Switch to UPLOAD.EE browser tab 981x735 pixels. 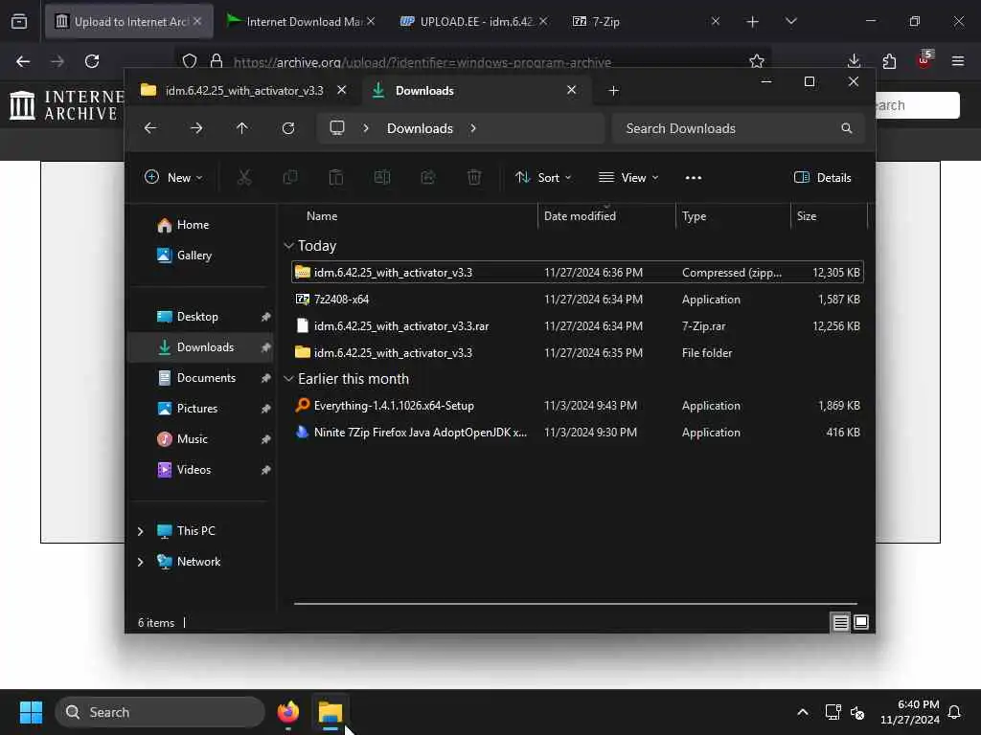click(473, 21)
